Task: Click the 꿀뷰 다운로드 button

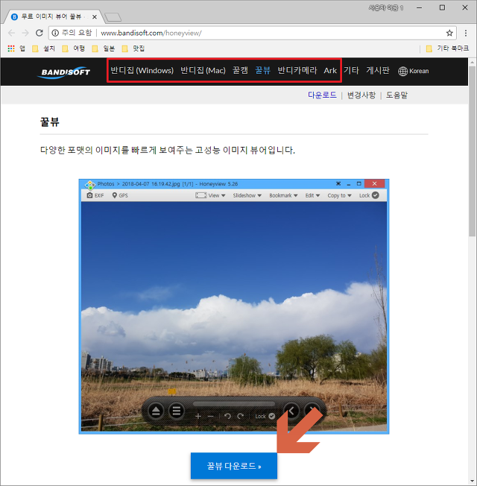Action: pos(234,466)
